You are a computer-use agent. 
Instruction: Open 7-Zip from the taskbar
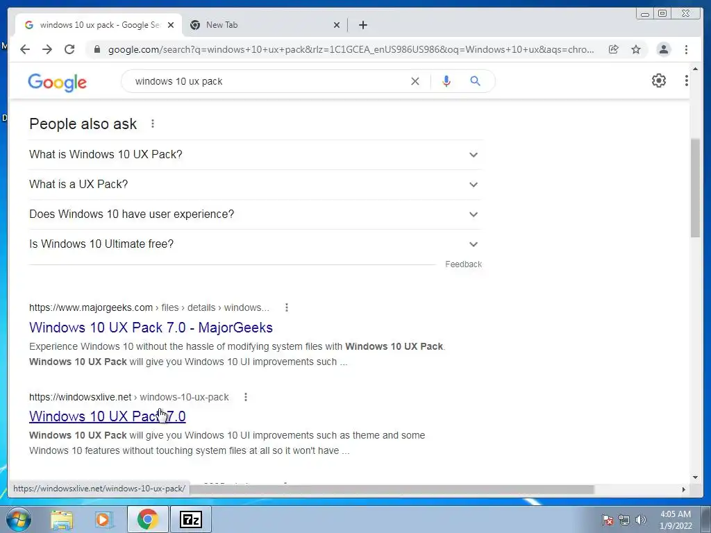tap(191, 519)
